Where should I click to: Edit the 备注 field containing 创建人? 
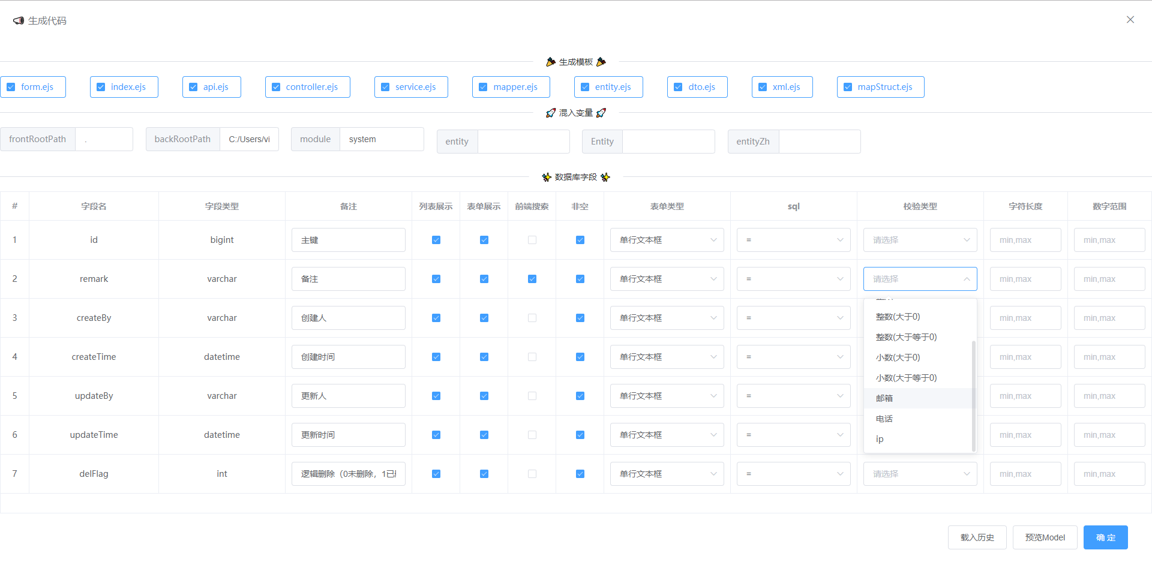coord(349,318)
